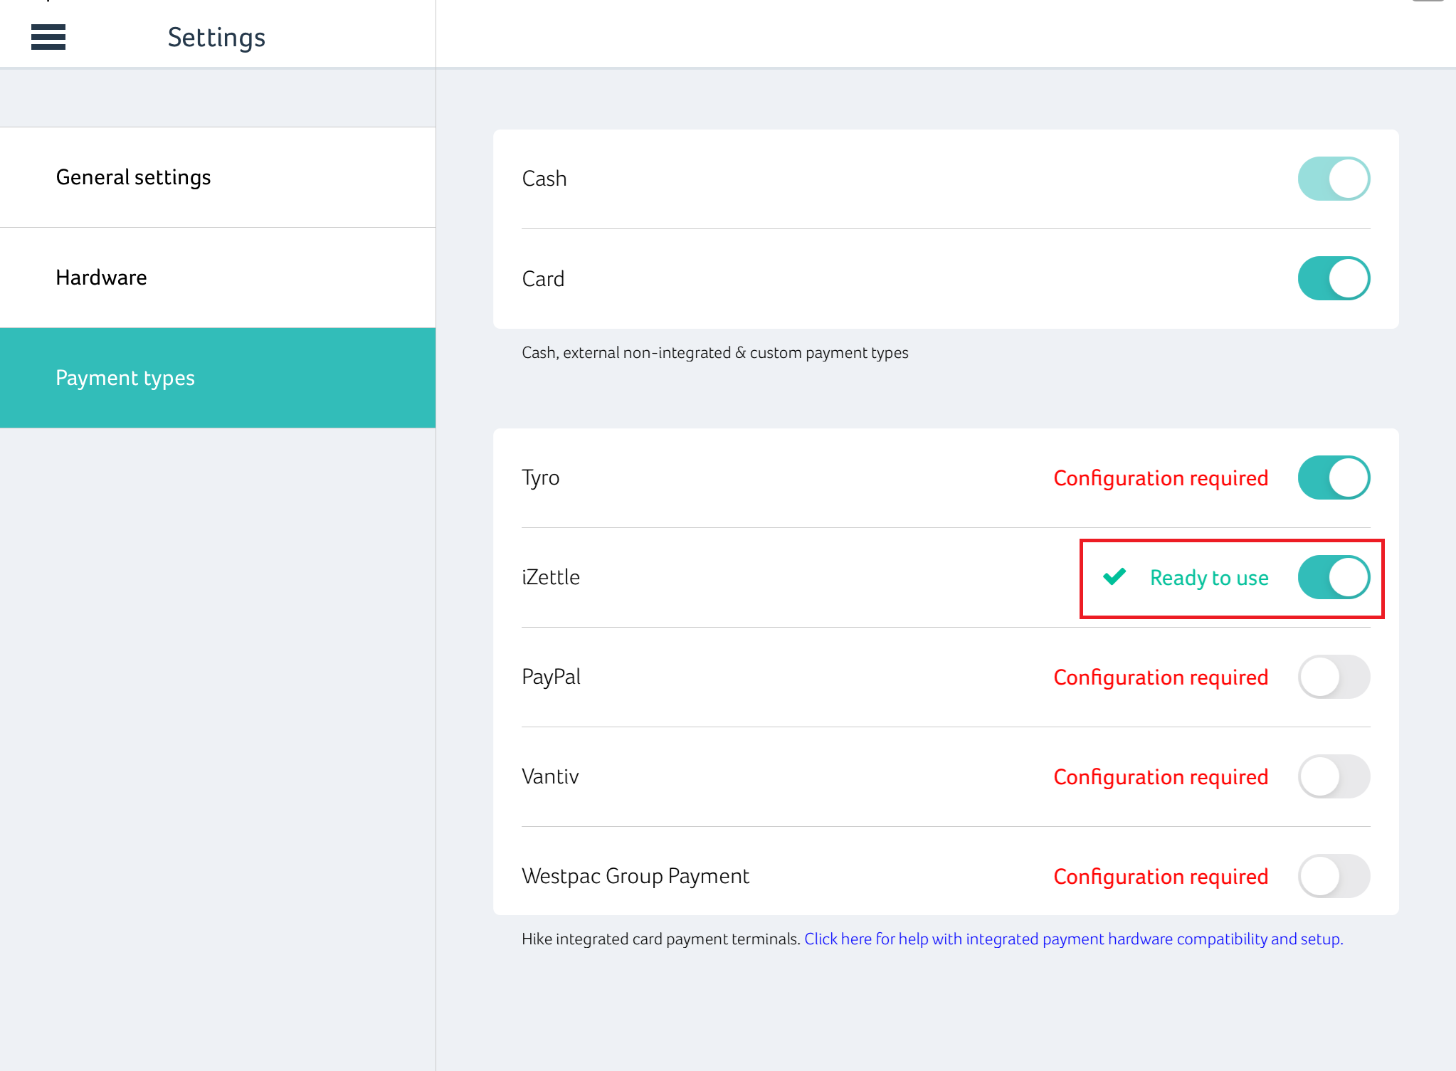Click PayPal Configuration required label

click(1161, 677)
